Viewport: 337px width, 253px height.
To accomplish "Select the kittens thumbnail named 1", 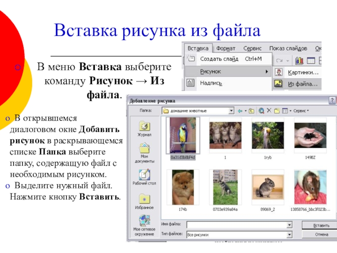I will [225, 135].
